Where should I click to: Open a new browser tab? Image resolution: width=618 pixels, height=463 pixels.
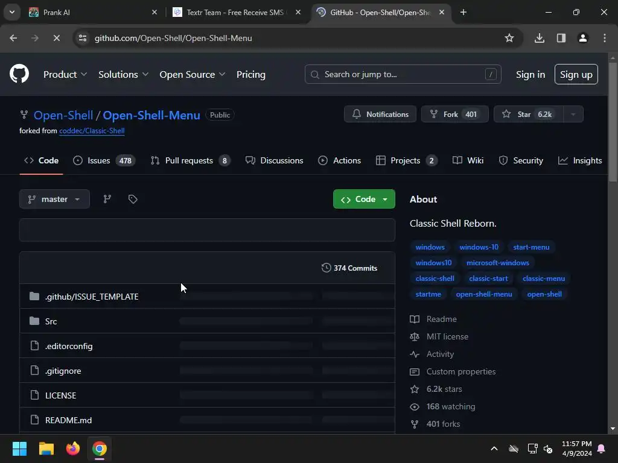(463, 12)
